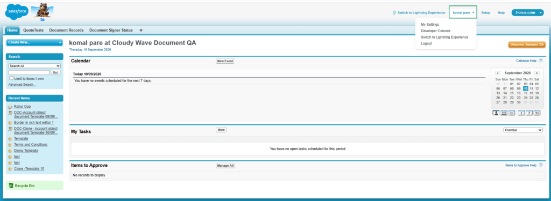
Task: Click the Salesforce cloud logo
Action: click(17, 12)
